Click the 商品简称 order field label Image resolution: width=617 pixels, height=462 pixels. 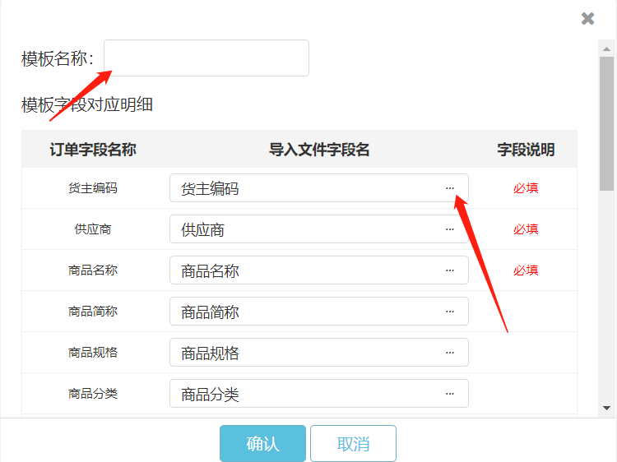click(93, 312)
